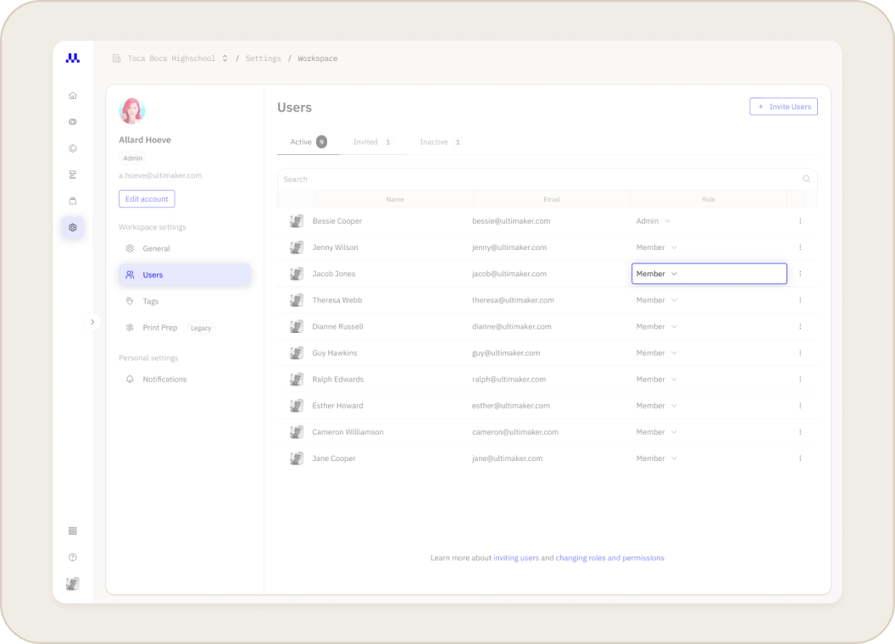Open Theresa Webb's role dropdown

[656, 300]
